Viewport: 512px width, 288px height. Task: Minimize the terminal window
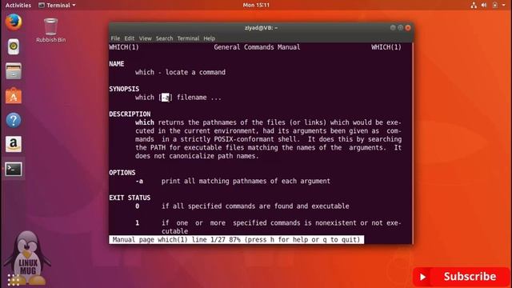pyautogui.click(x=393, y=28)
